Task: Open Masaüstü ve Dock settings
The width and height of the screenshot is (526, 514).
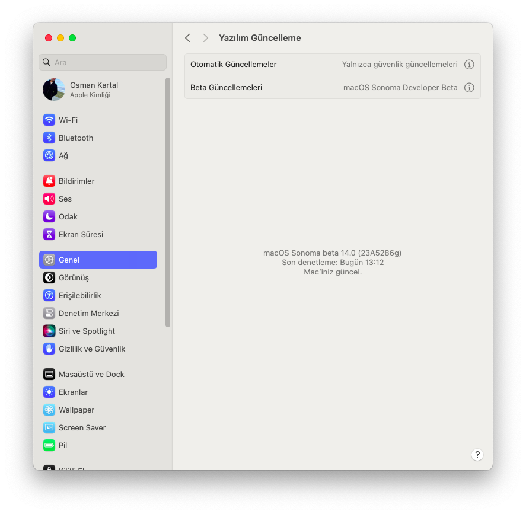Action: [x=91, y=374]
